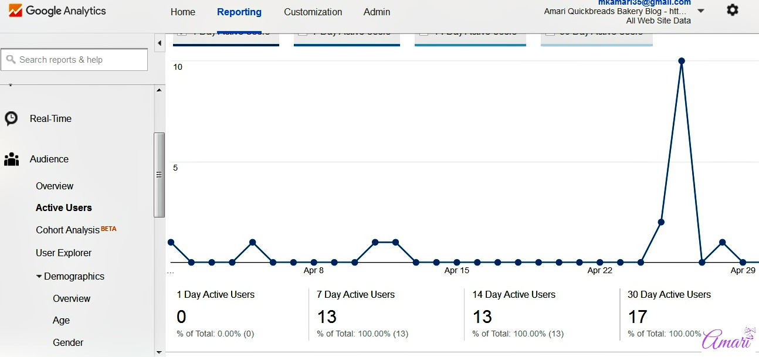Image resolution: width=759 pixels, height=357 pixels.
Task: Open the account selector dropdown arrow
Action: (701, 11)
